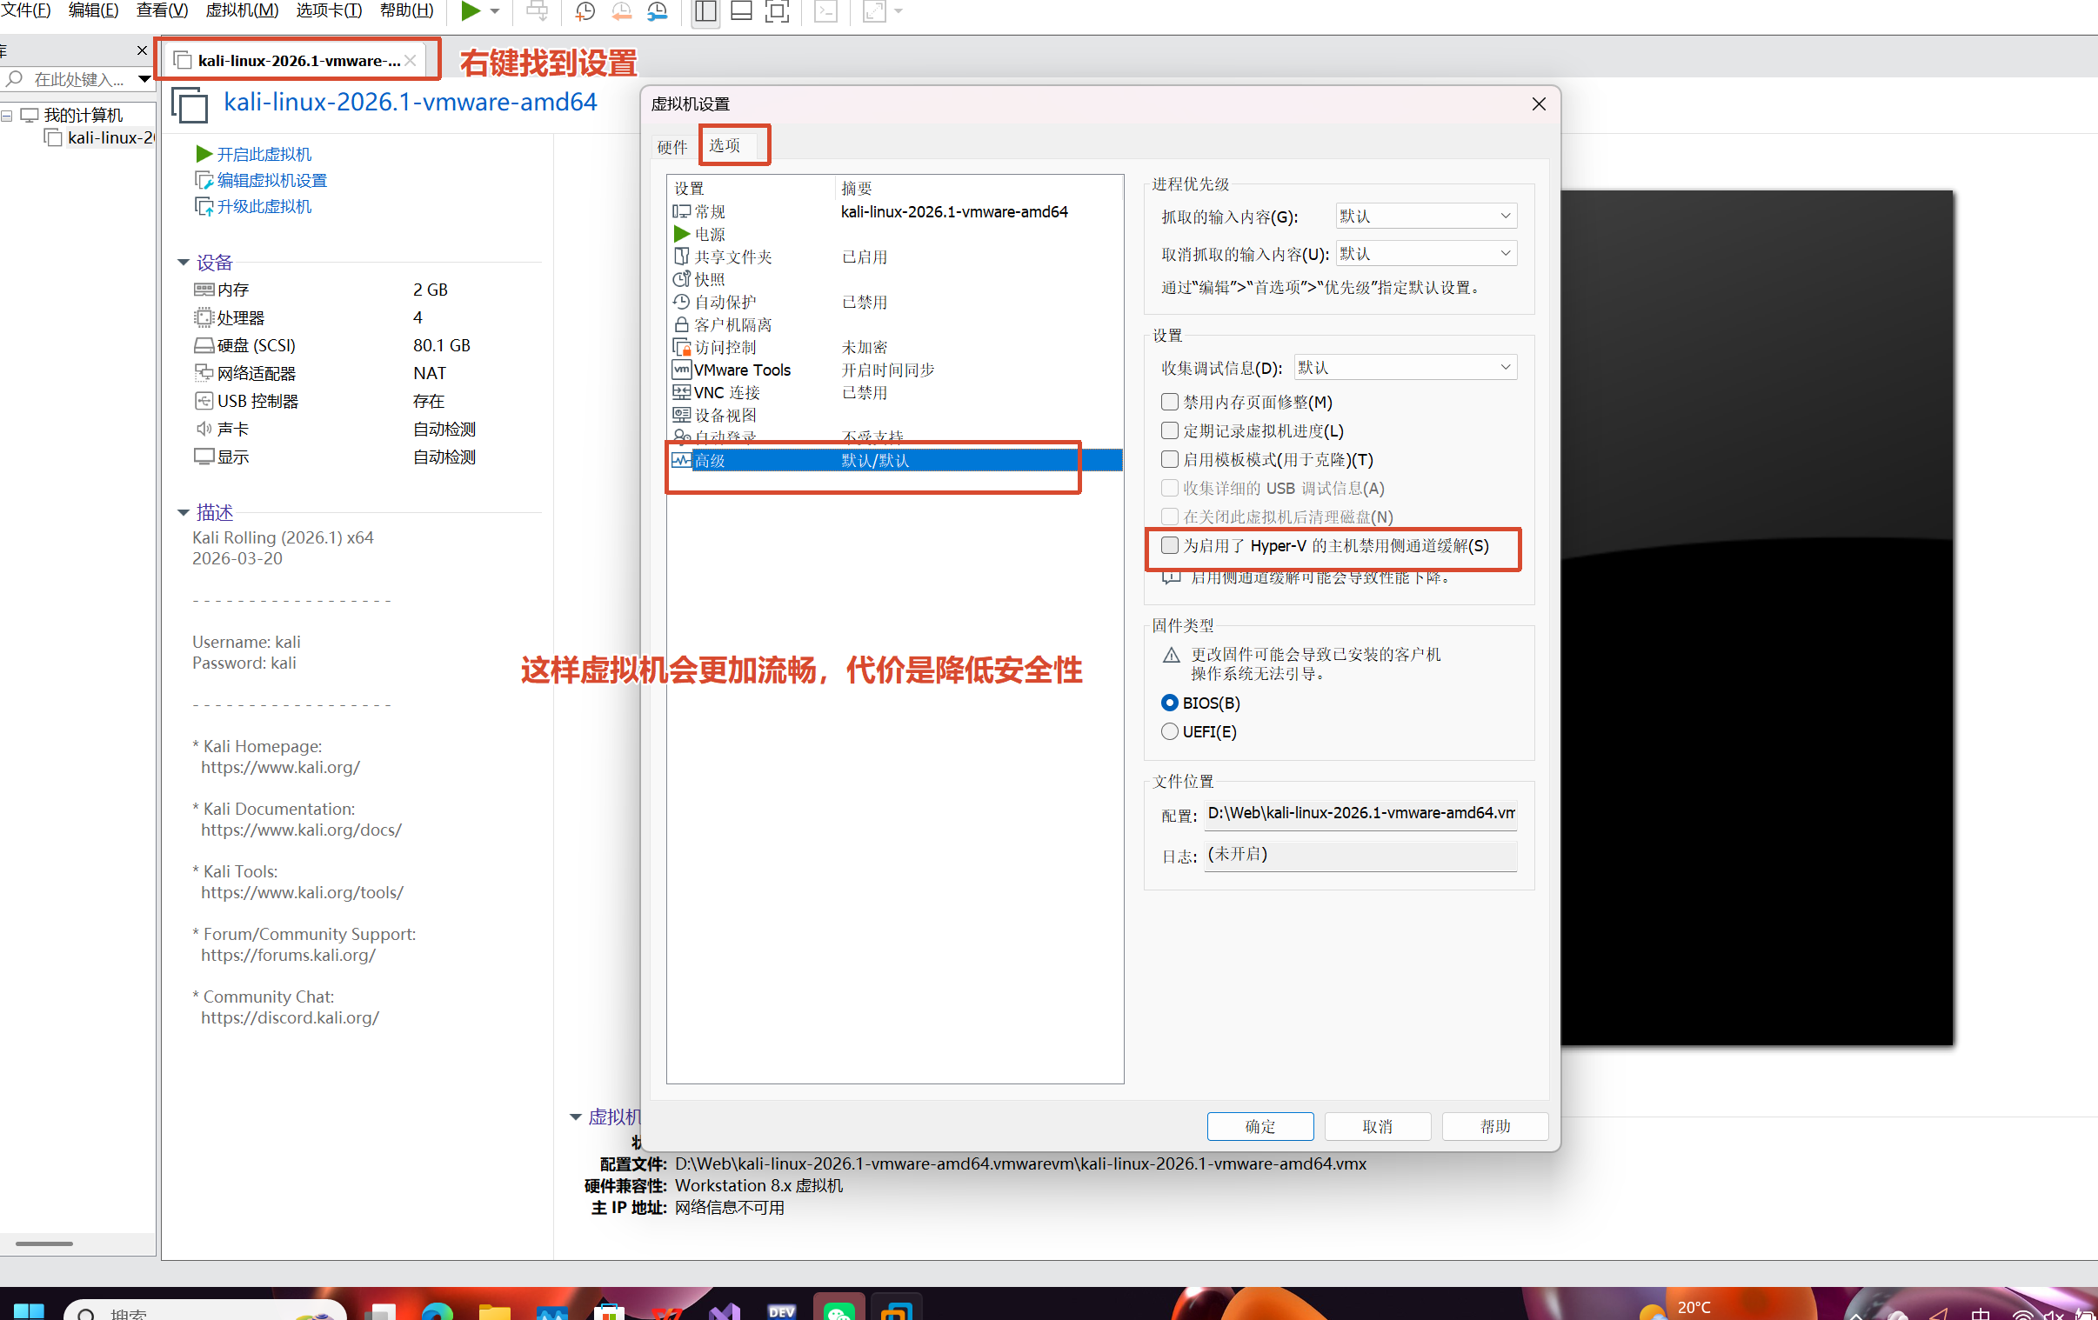This screenshot has height=1320, width=2098.
Task: Click the library horizontal scrollbar
Action: [43, 1243]
